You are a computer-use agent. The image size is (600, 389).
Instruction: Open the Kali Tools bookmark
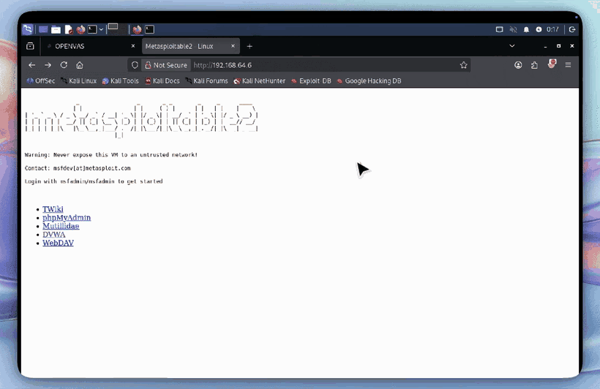121,80
